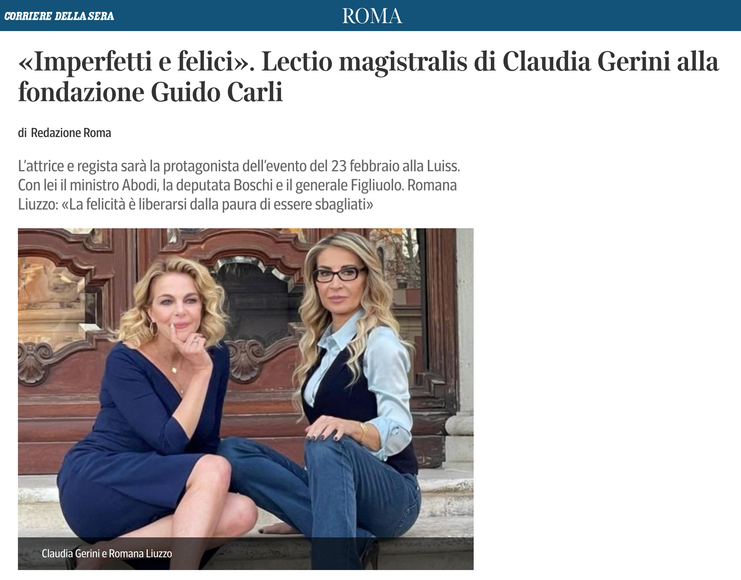Open the Redazione Roma author byline
This screenshot has width=741, height=580.
click(71, 133)
